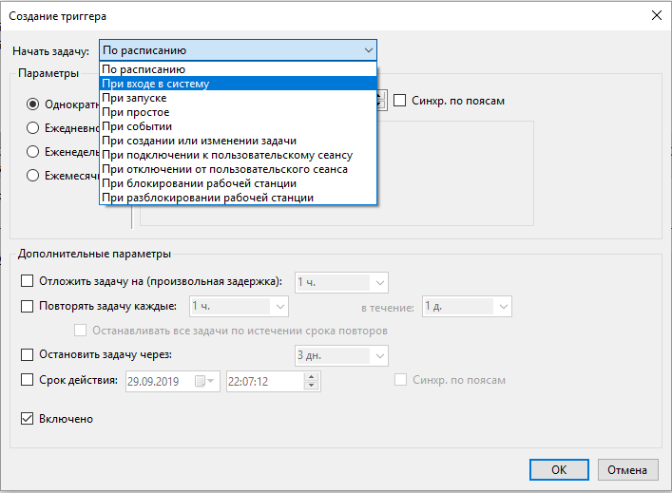The width and height of the screenshot is (672, 493).
Task: Open the delay '1 ч.' dropdown
Action: click(379, 282)
